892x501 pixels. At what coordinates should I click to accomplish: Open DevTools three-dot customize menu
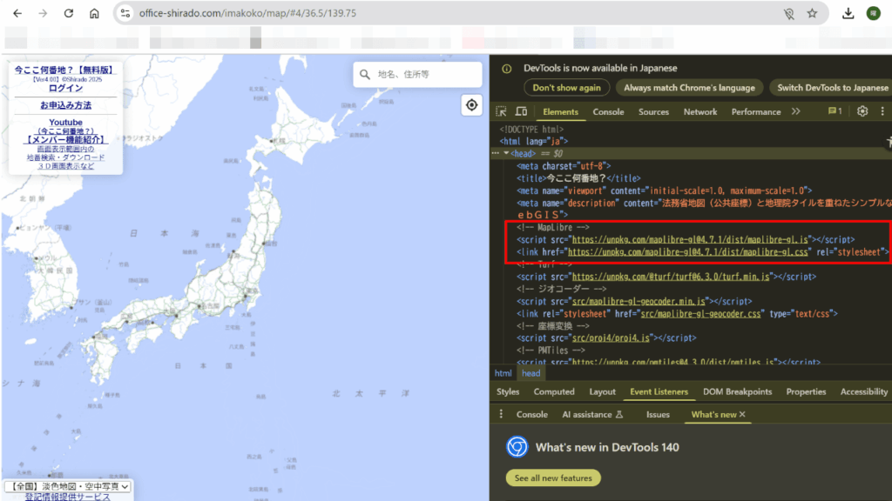pos(882,111)
